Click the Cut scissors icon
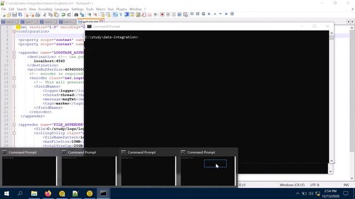 [x=44, y=15]
